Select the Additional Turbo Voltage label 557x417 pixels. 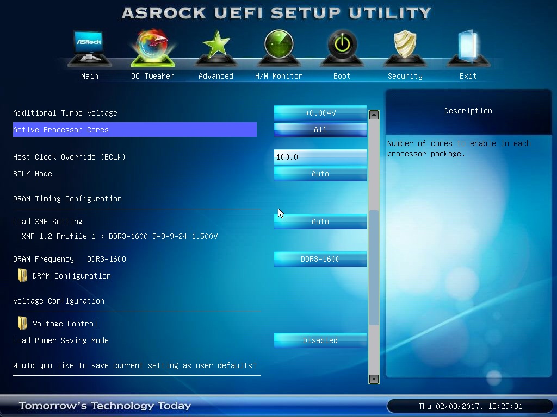[x=65, y=113]
